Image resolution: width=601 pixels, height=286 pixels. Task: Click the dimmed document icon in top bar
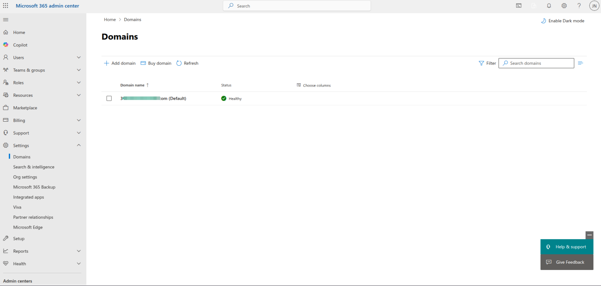534,6
